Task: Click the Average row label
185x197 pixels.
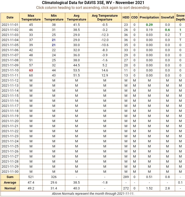Action: click(10, 183)
